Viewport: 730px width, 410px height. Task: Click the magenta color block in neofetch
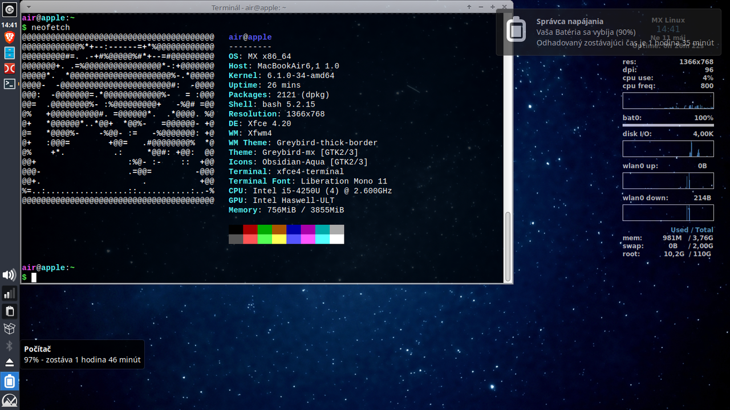[x=308, y=229]
